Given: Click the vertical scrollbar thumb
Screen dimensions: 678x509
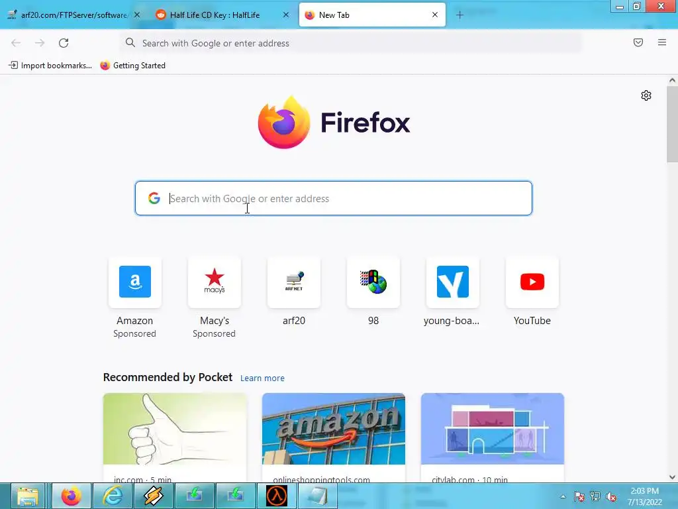Looking at the screenshot, I should tap(672, 124).
